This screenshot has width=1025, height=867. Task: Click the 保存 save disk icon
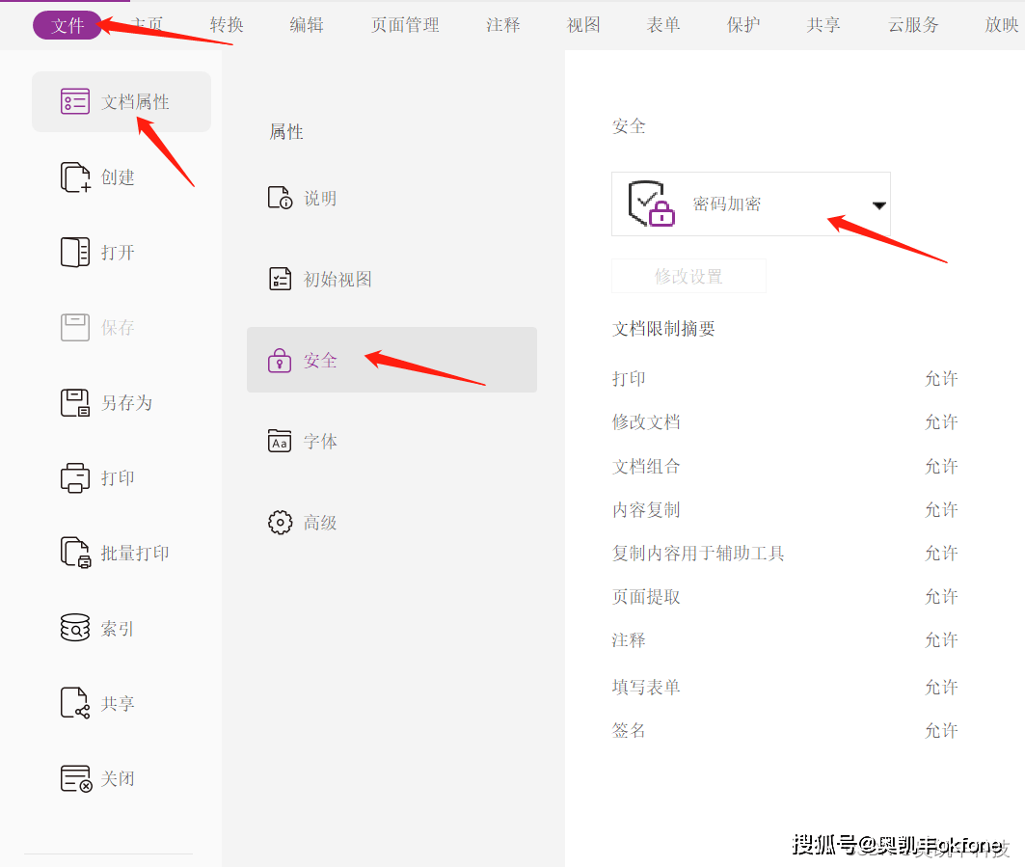(74, 328)
